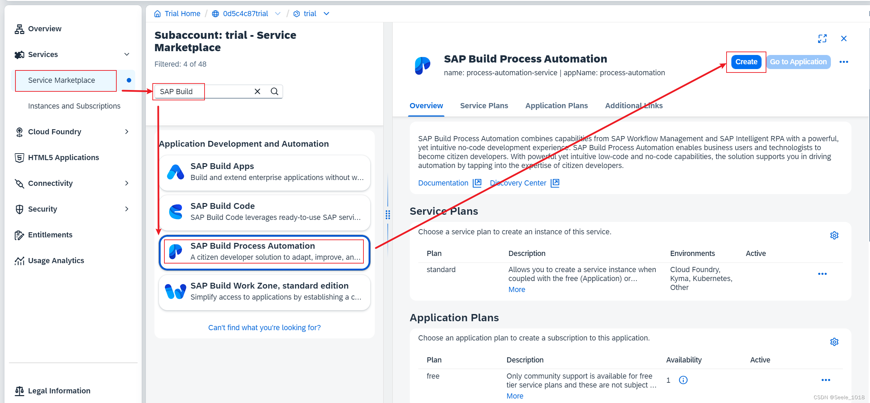Viewport: 870px width, 403px height.
Task: Open Legal Information scales icon
Action: (19, 391)
